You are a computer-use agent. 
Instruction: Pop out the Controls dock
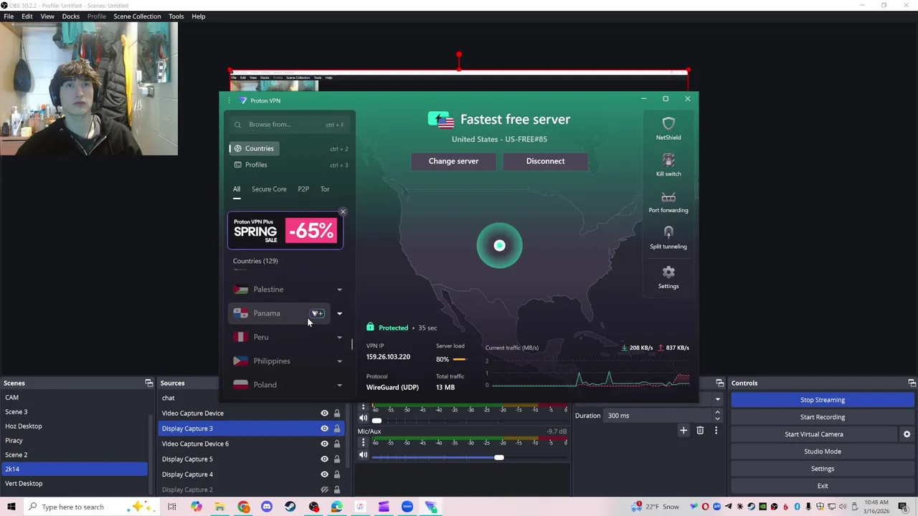click(912, 383)
